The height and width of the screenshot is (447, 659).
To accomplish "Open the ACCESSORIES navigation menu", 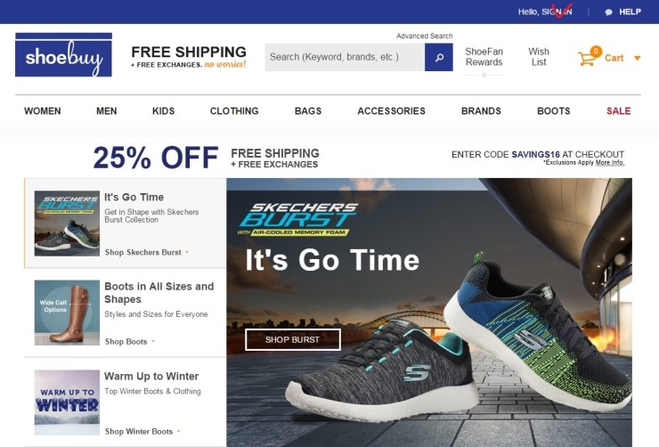I will (391, 111).
